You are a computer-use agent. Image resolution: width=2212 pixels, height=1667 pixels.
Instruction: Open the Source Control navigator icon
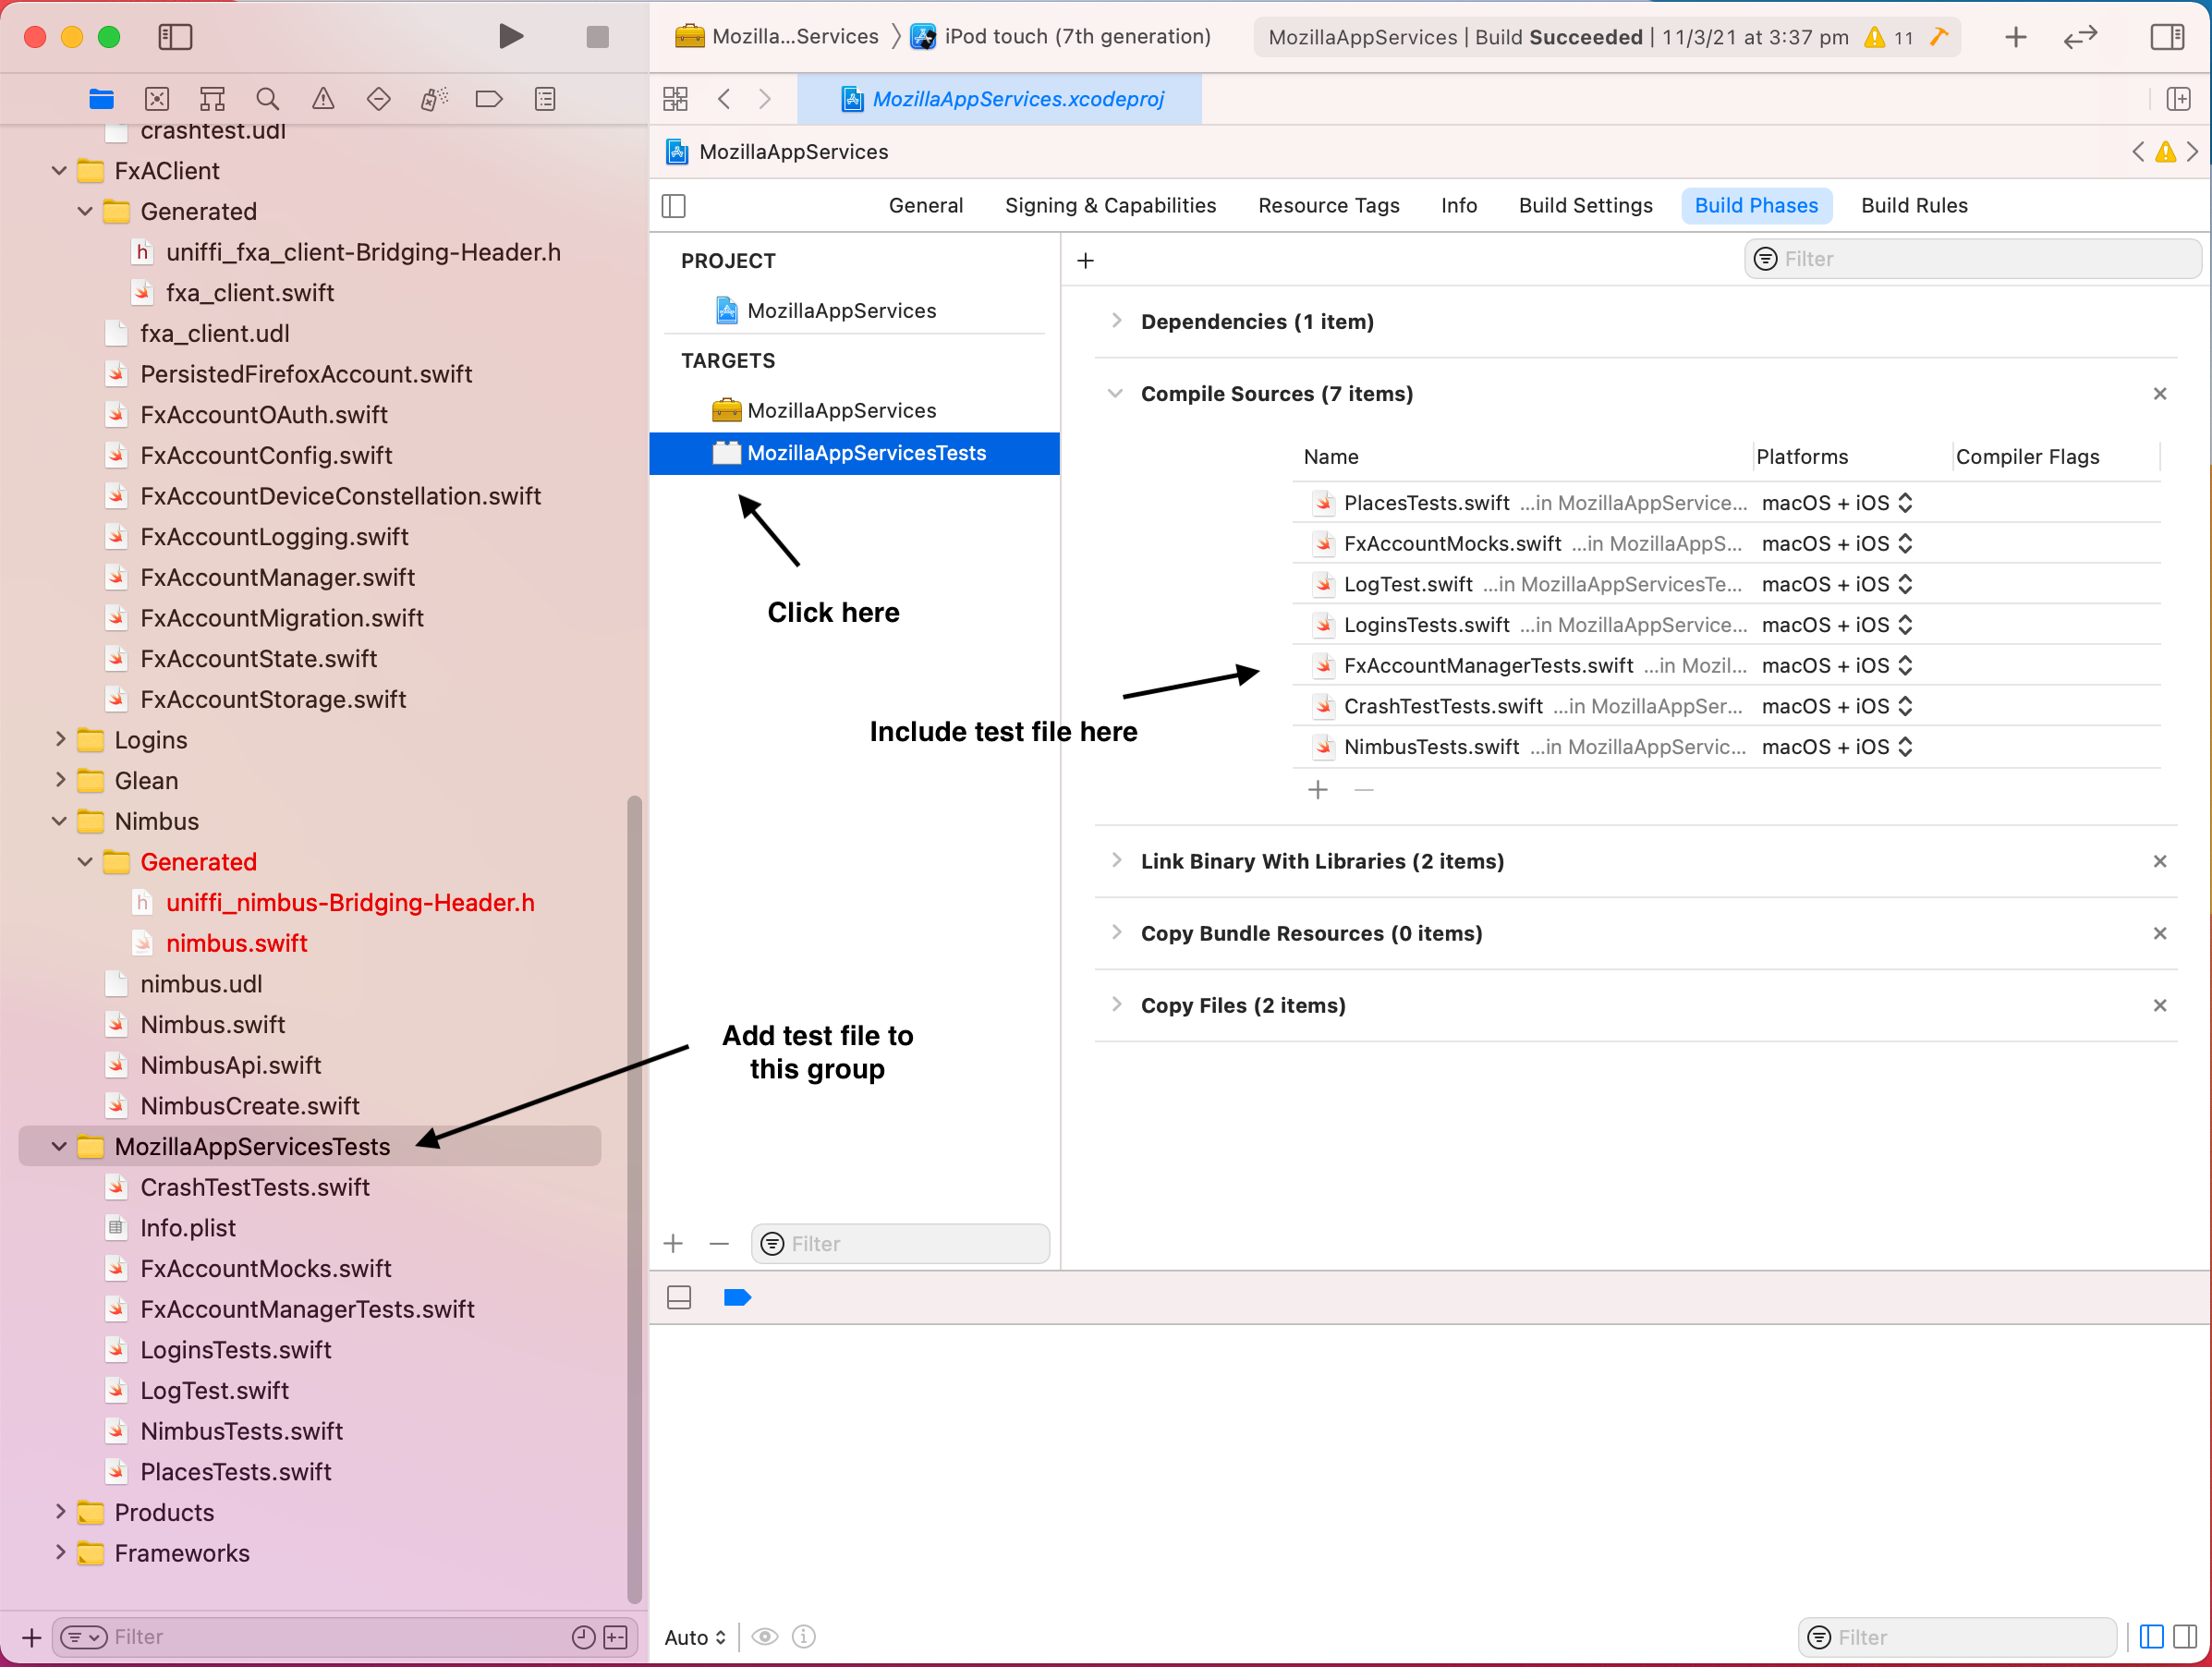(157, 99)
